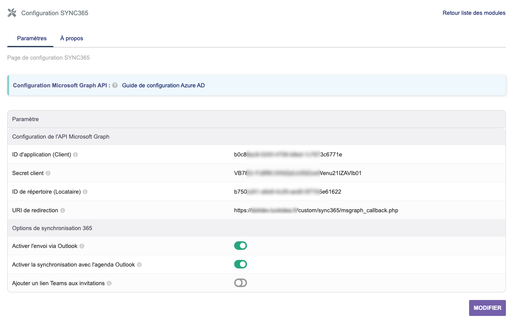512x322 pixels.
Task: Show info for ID d'application (Client)
Action: coord(75,155)
